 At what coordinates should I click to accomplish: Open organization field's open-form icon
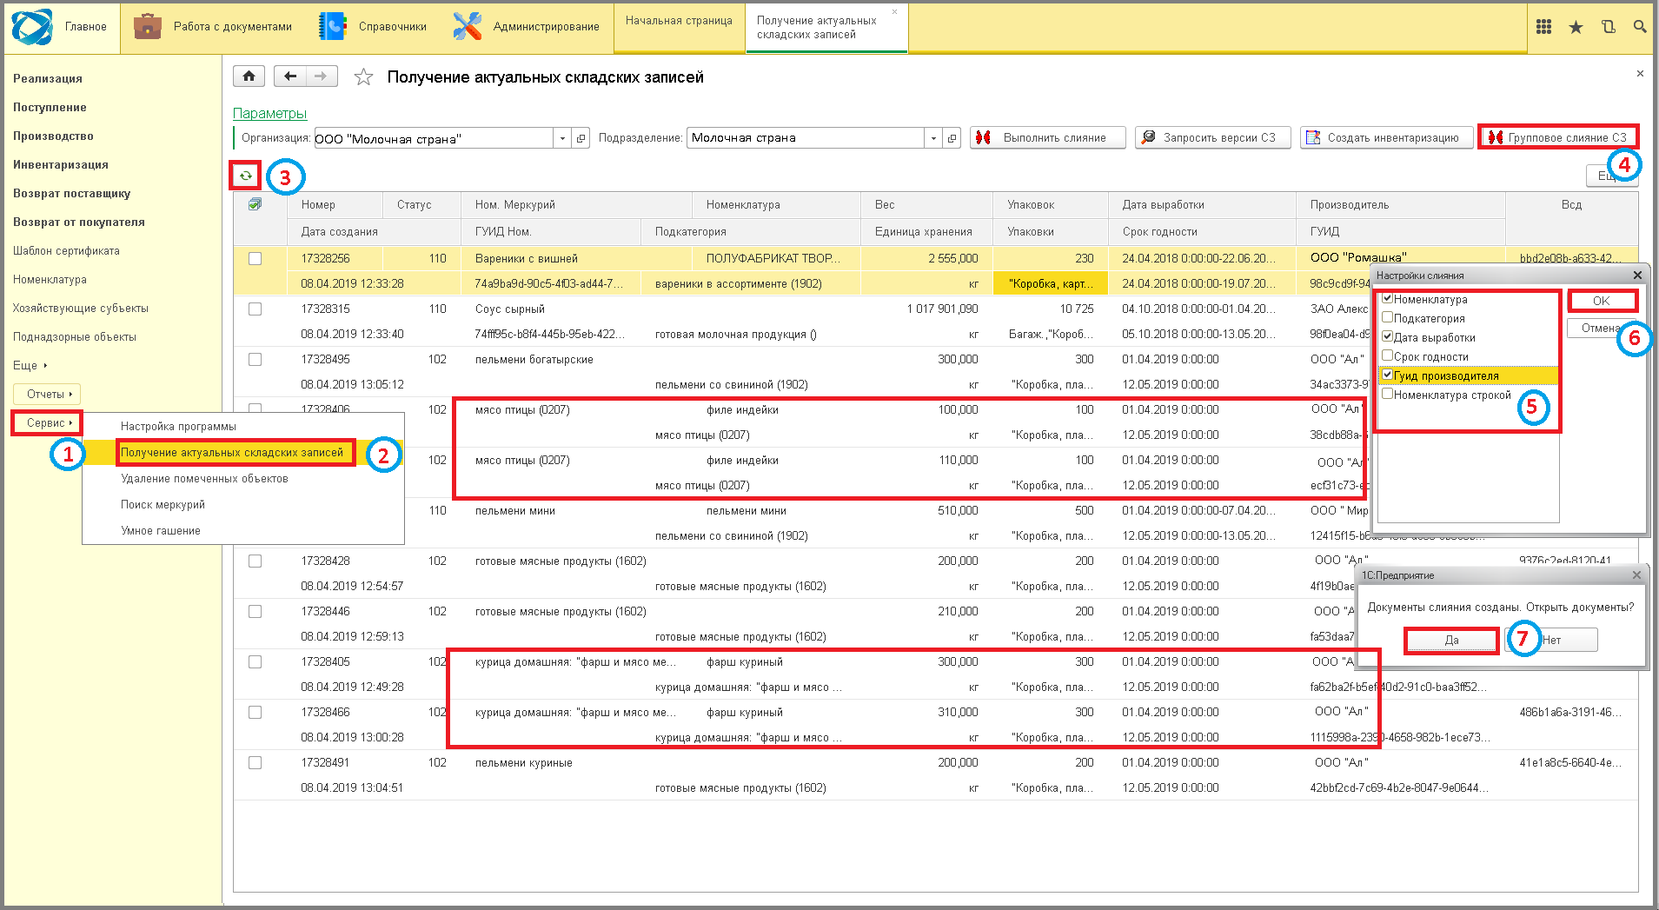pyautogui.click(x=581, y=138)
